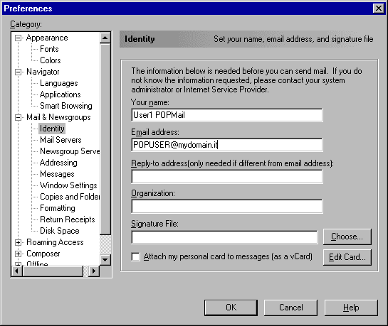Image resolution: width=388 pixels, height=326 pixels.
Task: Confirm preferences with OK button
Action: click(x=231, y=308)
